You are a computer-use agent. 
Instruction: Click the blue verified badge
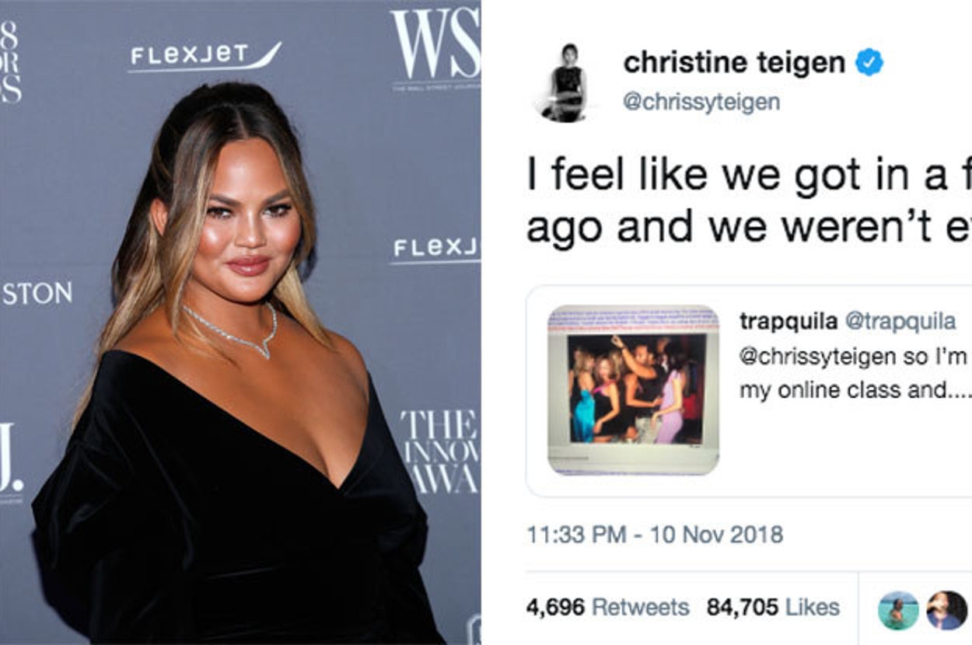[869, 62]
